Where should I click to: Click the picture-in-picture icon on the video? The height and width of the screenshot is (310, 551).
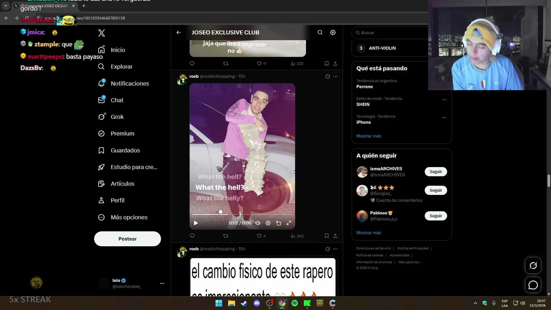coord(279,223)
